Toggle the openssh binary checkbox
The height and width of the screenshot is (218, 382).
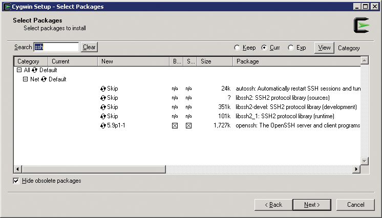[x=175, y=126]
